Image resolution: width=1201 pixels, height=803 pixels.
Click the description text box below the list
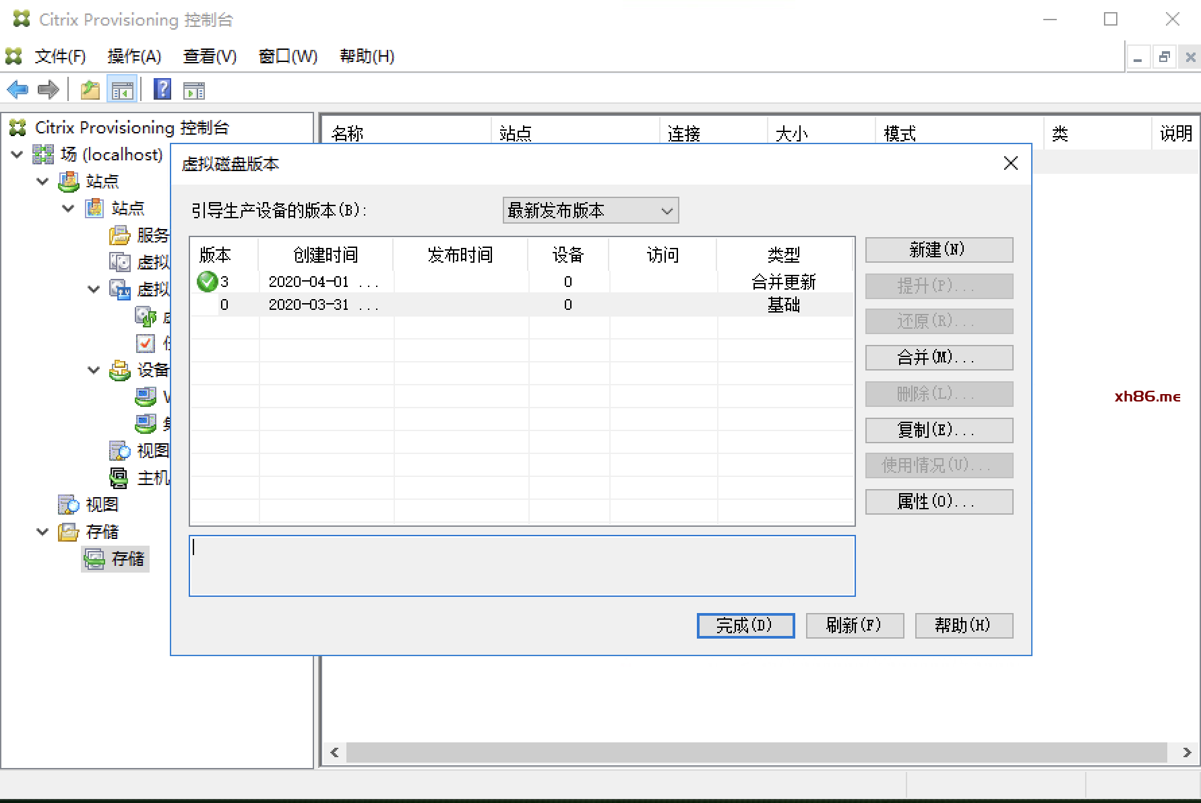tap(522, 566)
